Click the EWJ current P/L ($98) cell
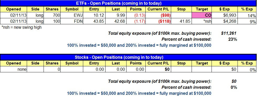The width and height of the screenshot is (258, 100). (159, 16)
